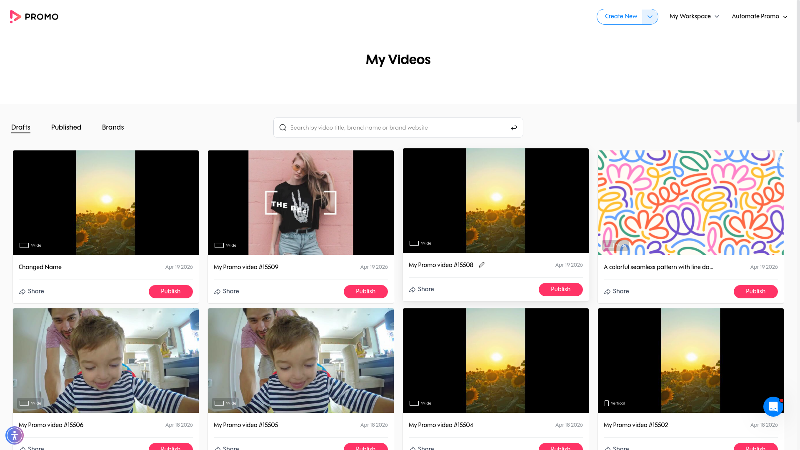Open the chat support bubble icon
The image size is (800, 450).
point(773,407)
